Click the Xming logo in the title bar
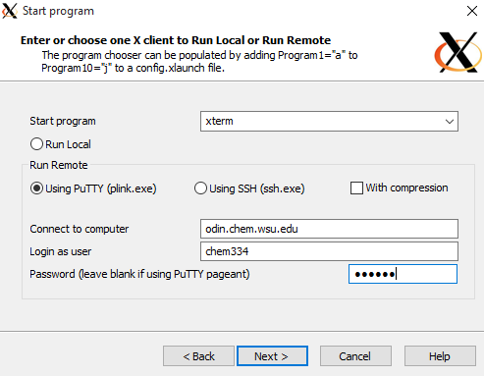 click(10, 11)
